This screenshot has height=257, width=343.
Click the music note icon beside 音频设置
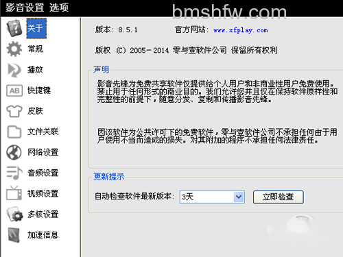pyautogui.click(x=14, y=173)
